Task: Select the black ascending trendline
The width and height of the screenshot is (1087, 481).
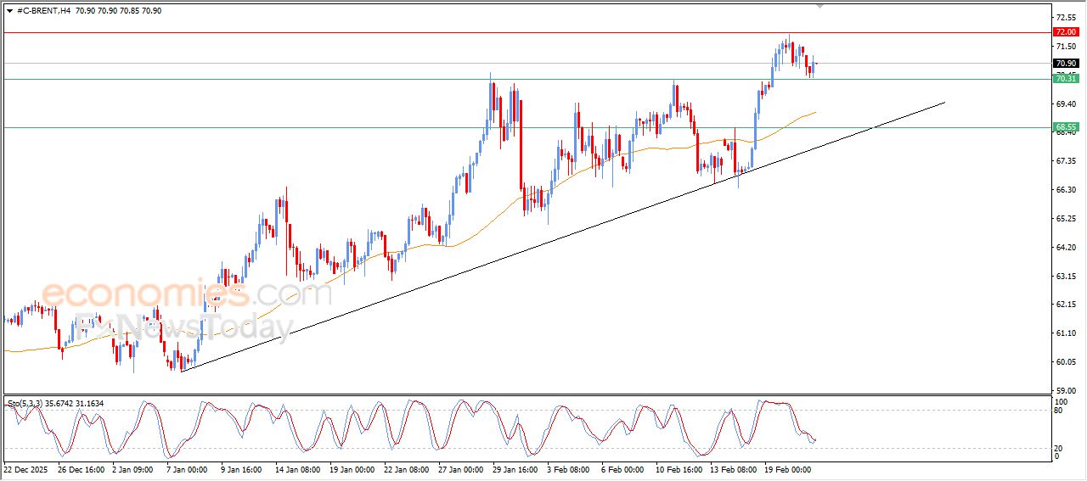Action: coord(562,237)
